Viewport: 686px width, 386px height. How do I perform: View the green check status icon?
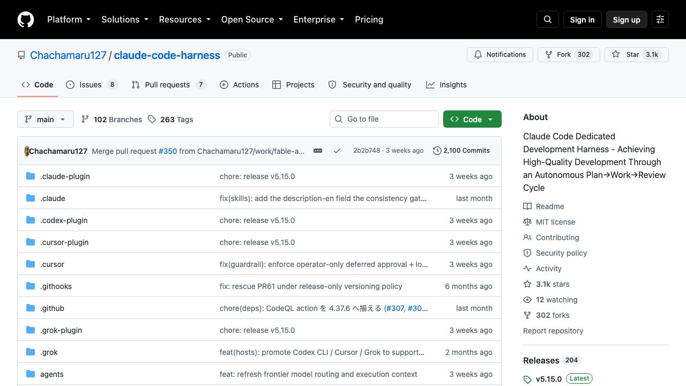coord(337,151)
